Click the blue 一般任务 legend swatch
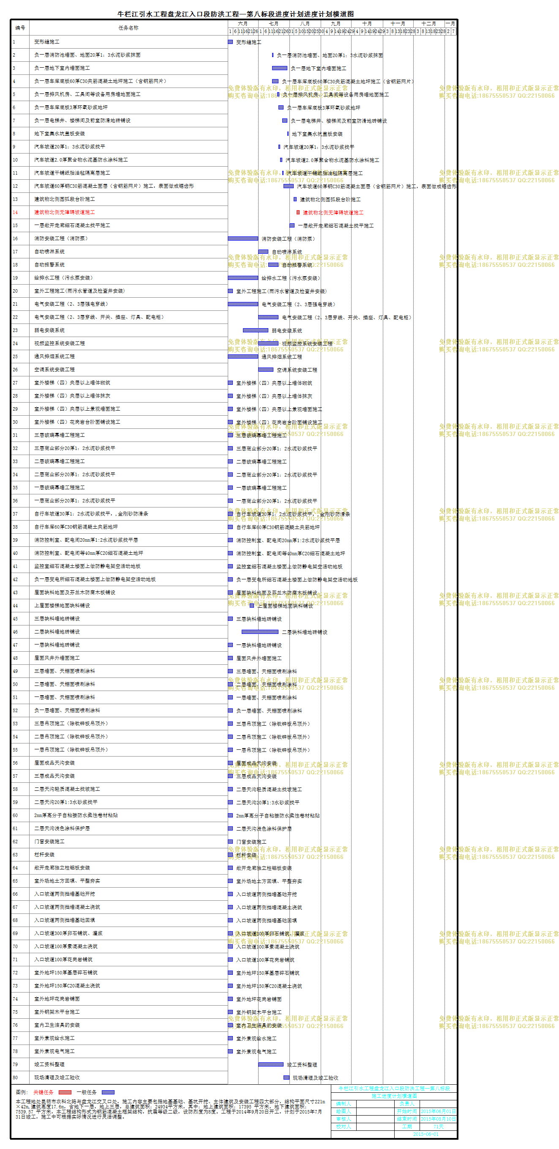The image size is (559, 1149). (x=108, y=1092)
